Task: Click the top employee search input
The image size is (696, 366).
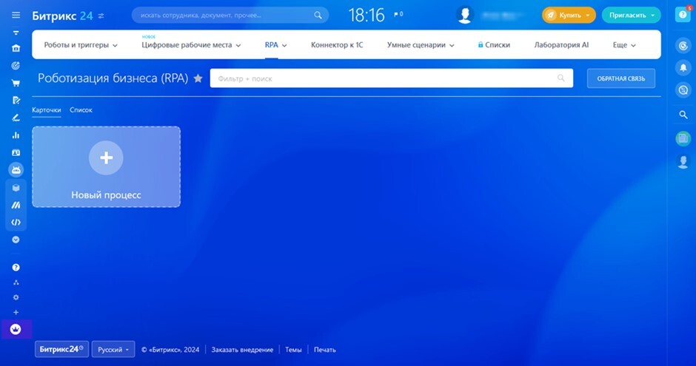Action: pos(230,15)
